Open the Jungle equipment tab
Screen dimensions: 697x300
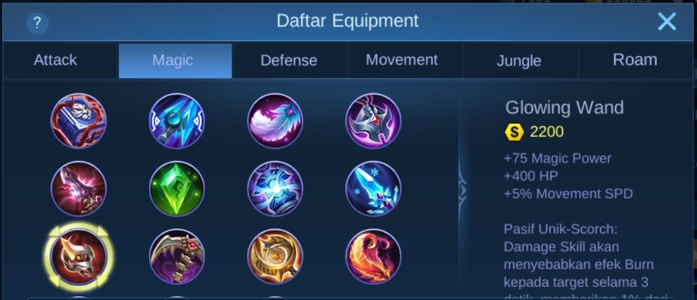pyautogui.click(x=519, y=60)
